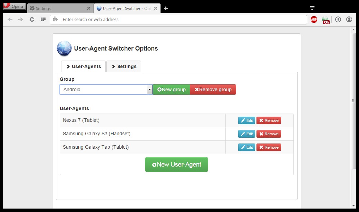Reload the current page

pyautogui.click(x=32, y=20)
